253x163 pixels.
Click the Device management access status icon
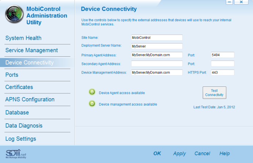tap(92, 103)
